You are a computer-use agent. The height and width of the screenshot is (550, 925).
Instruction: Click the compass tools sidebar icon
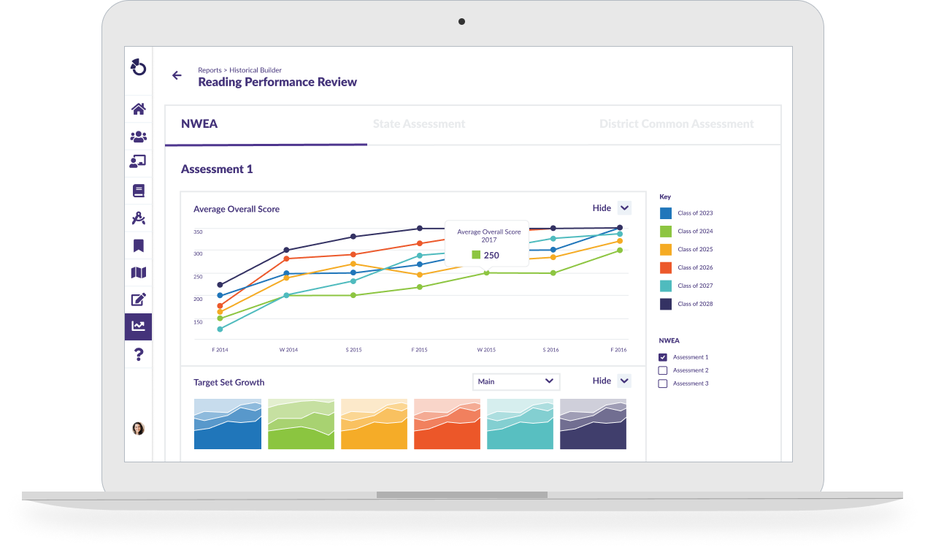(138, 217)
